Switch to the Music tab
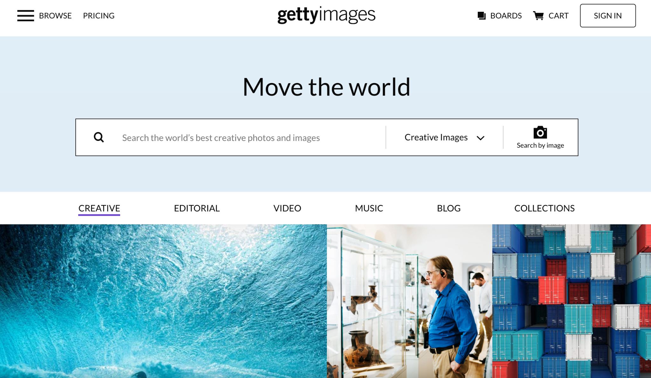 pyautogui.click(x=369, y=208)
